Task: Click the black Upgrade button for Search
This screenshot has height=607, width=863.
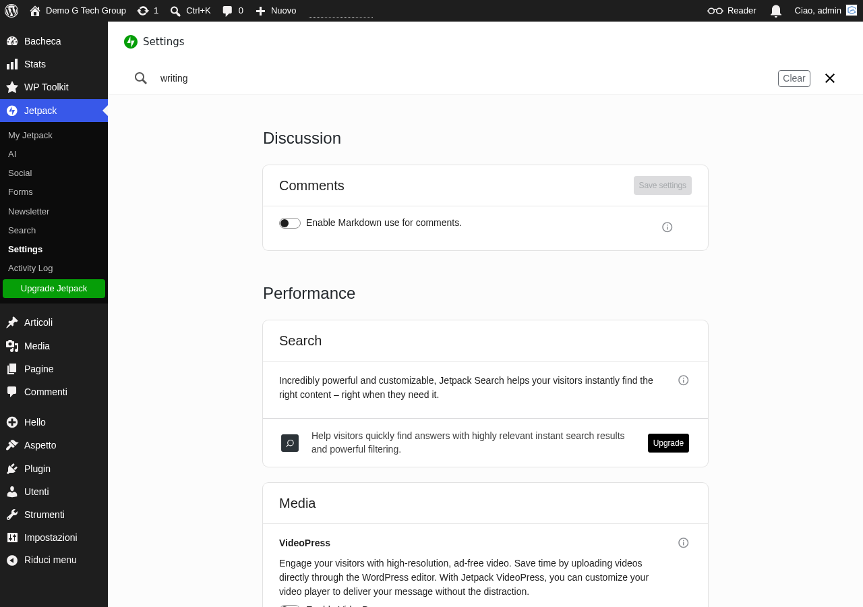Action: (668, 443)
